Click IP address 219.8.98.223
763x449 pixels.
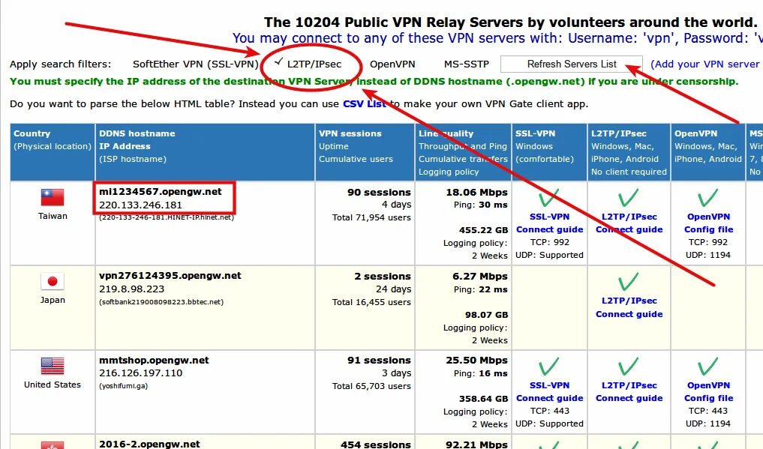point(131,289)
